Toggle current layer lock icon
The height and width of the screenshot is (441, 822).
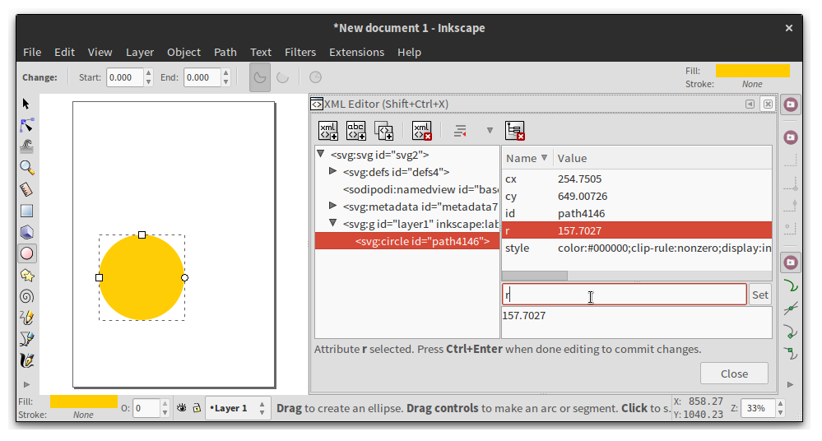tap(197, 408)
